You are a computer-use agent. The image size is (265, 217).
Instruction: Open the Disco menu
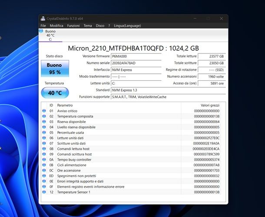click(100, 26)
